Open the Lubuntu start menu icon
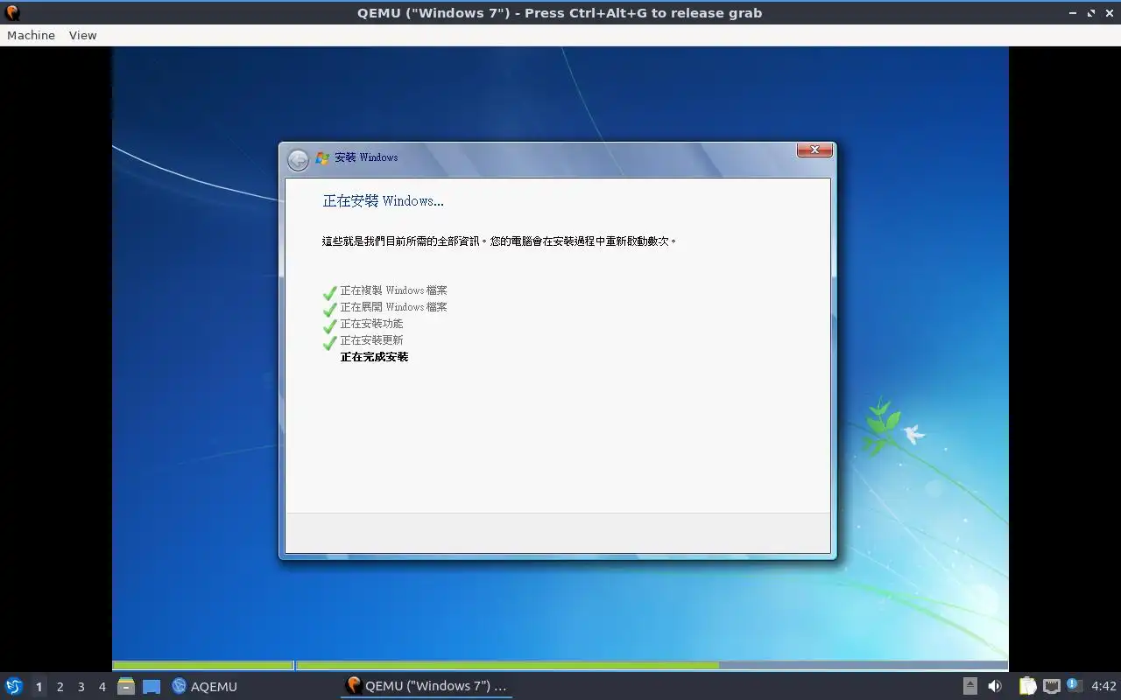The image size is (1121, 700). [13, 686]
